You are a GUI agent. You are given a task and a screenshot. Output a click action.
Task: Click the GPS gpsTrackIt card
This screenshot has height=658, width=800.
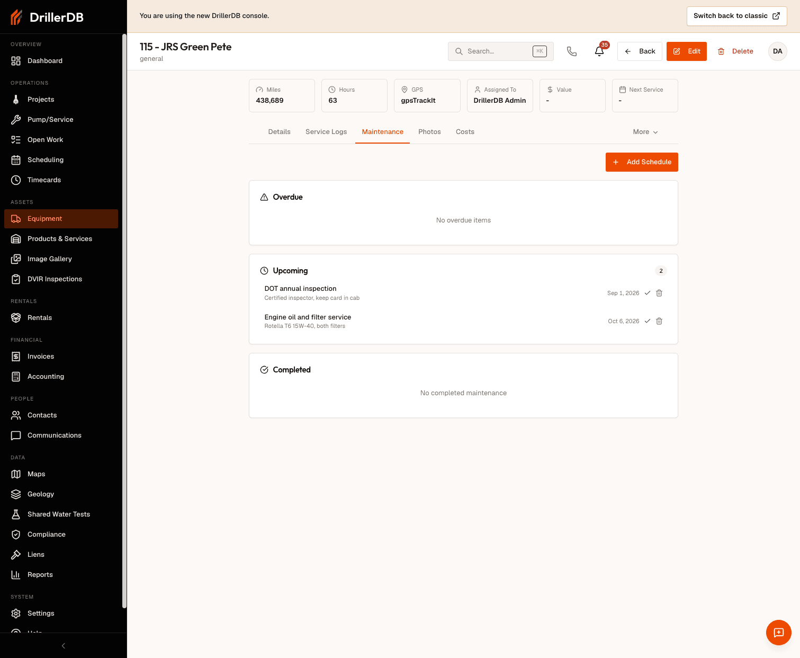pos(427,95)
